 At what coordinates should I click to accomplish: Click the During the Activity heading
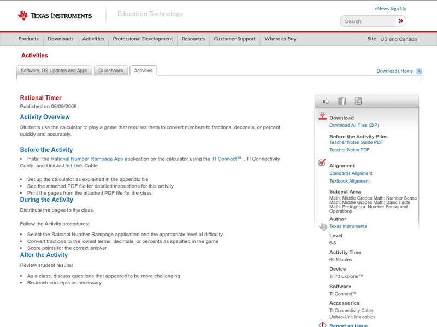[46, 200]
